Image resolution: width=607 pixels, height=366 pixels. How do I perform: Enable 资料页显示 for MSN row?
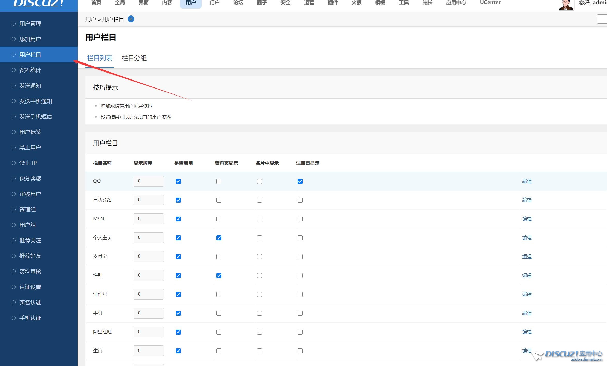219,219
